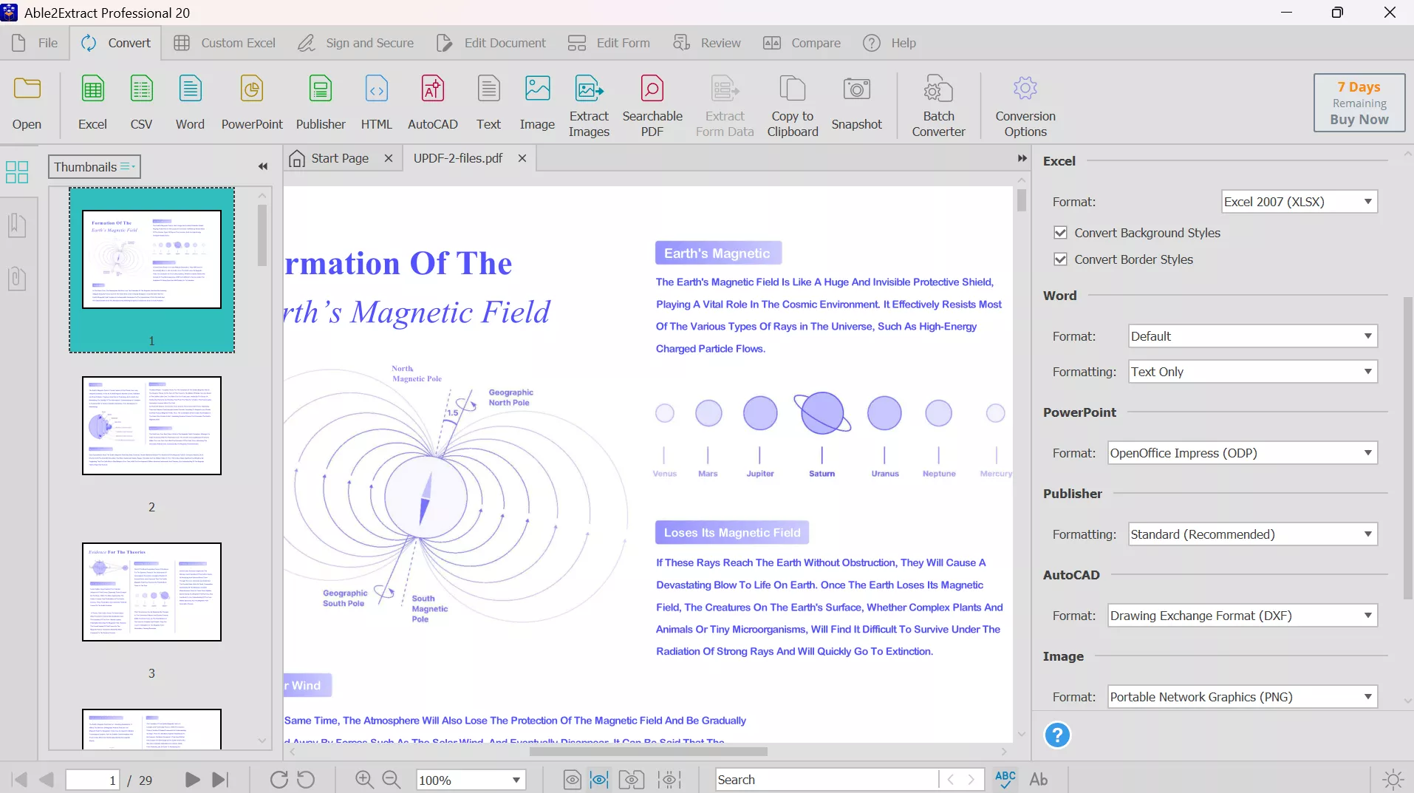Viewport: 1414px width, 793px height.
Task: Click the Buy Now button
Action: [x=1359, y=103]
